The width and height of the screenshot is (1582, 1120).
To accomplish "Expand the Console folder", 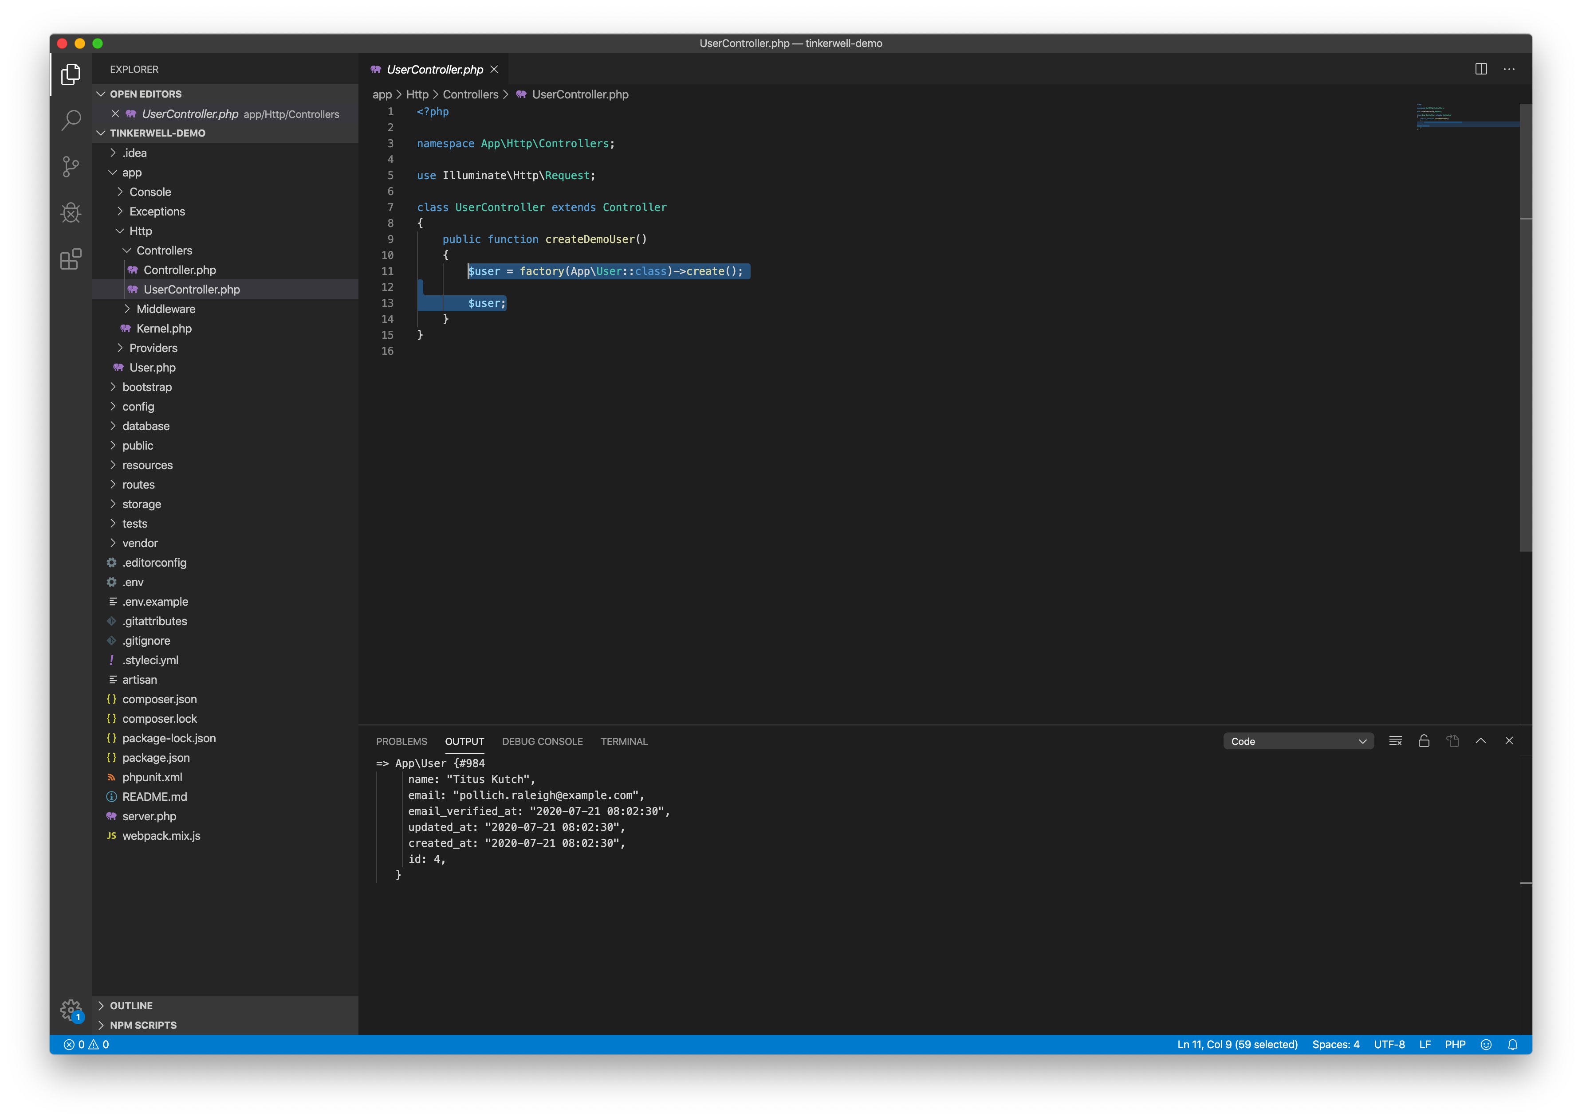I will tap(225, 192).
